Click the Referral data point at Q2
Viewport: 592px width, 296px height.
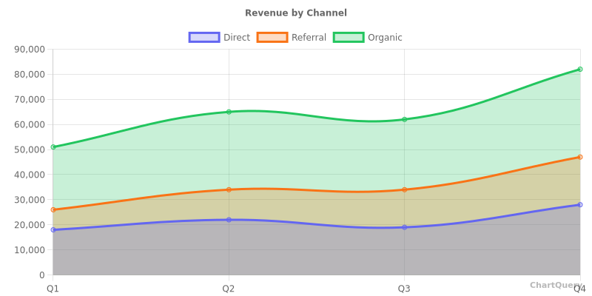[229, 189]
